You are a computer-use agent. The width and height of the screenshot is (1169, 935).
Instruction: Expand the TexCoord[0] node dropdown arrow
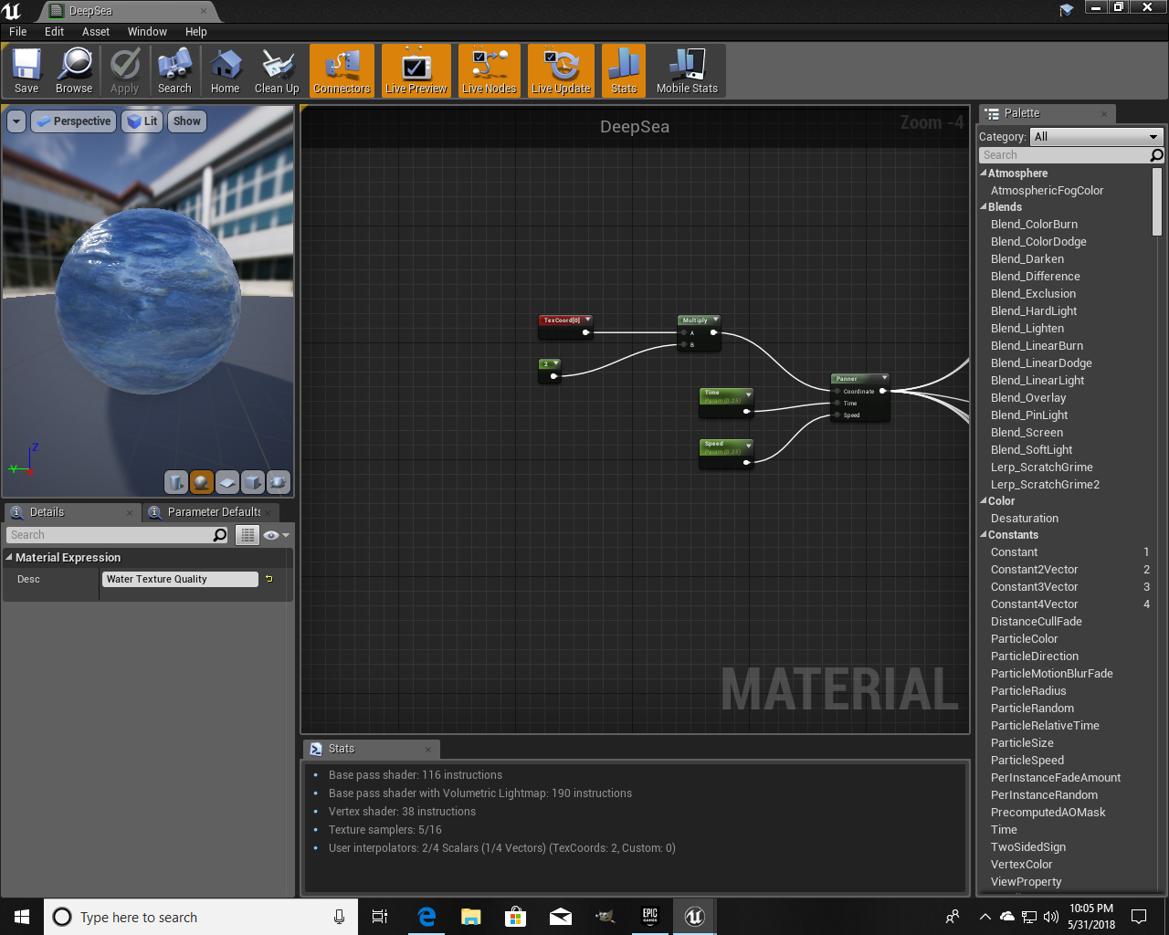587,320
